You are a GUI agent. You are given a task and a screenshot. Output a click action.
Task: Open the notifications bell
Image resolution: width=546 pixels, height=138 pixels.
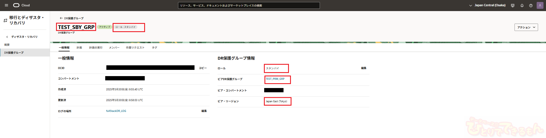click(x=522, y=5)
